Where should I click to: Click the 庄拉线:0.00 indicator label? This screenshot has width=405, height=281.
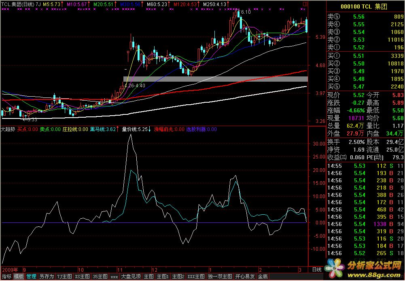click(x=75, y=129)
